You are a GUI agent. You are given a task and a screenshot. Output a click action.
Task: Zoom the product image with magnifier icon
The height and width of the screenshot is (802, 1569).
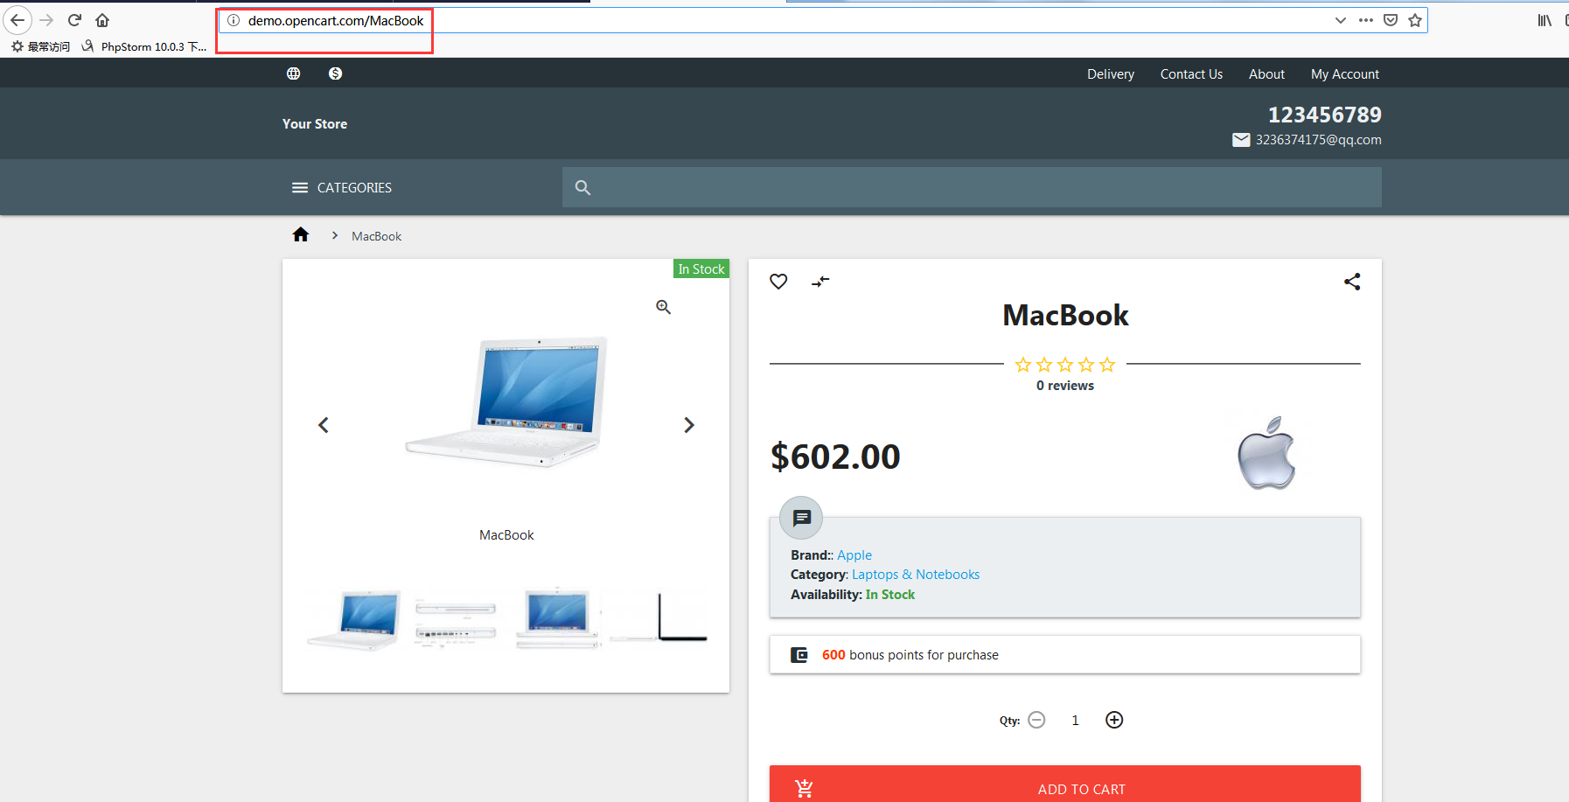point(664,307)
